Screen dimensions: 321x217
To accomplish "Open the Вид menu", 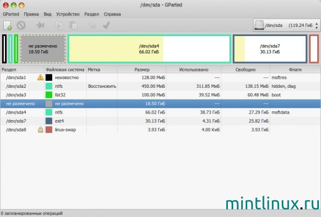I will (47, 14).
